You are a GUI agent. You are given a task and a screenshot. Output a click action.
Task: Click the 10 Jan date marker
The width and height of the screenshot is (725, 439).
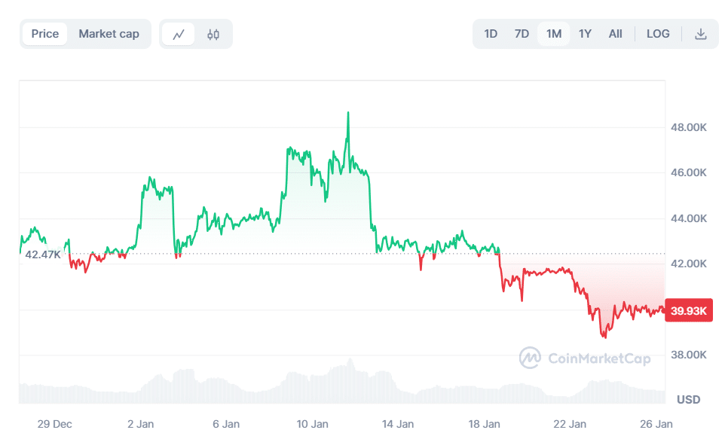pyautogui.click(x=312, y=424)
